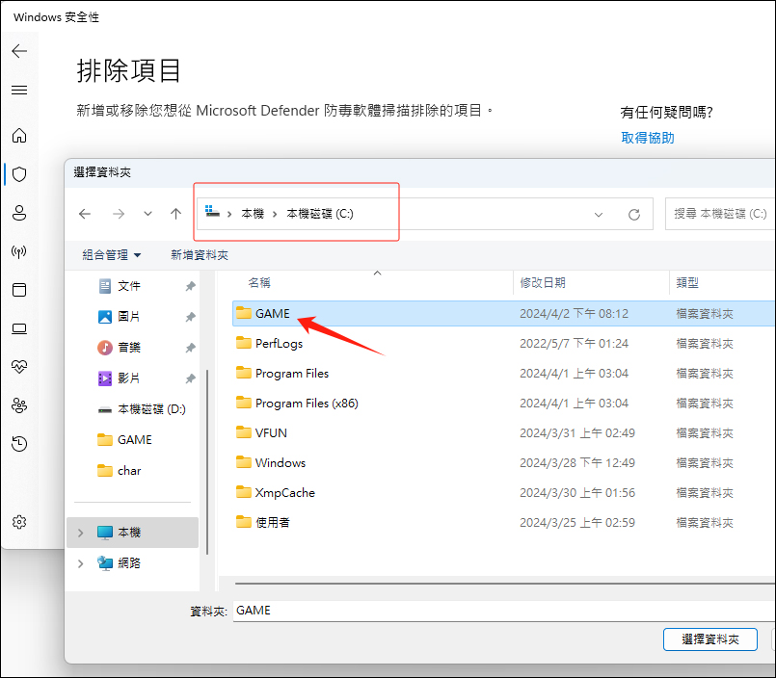This screenshot has width=776, height=678.
Task: Click 本機 in address breadcrumb
Action: [x=253, y=214]
